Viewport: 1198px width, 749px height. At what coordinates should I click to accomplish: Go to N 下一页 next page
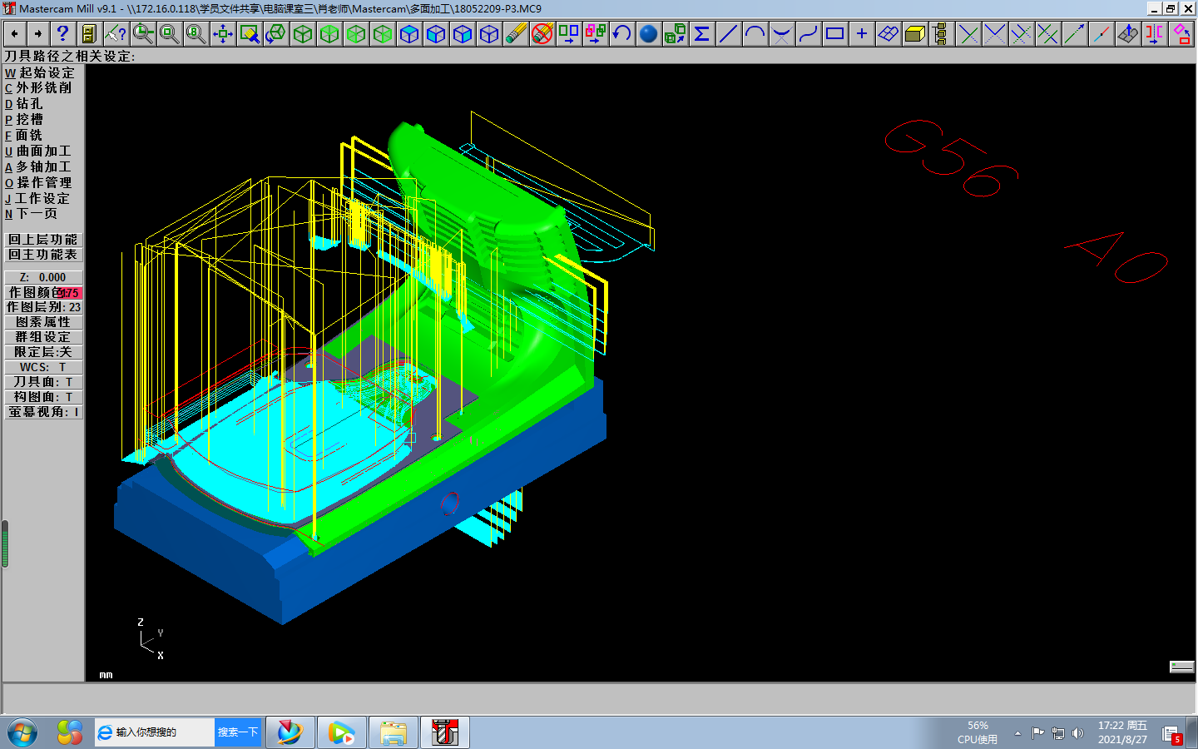coord(31,214)
